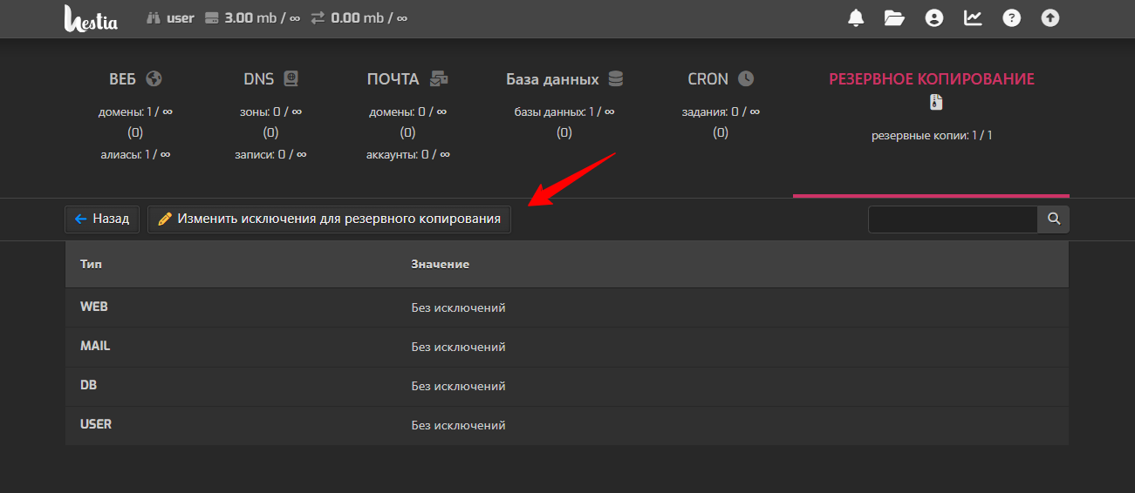Click базы данных: 1 / ∞ text
Screen dimensions: 1135x493
pos(564,111)
